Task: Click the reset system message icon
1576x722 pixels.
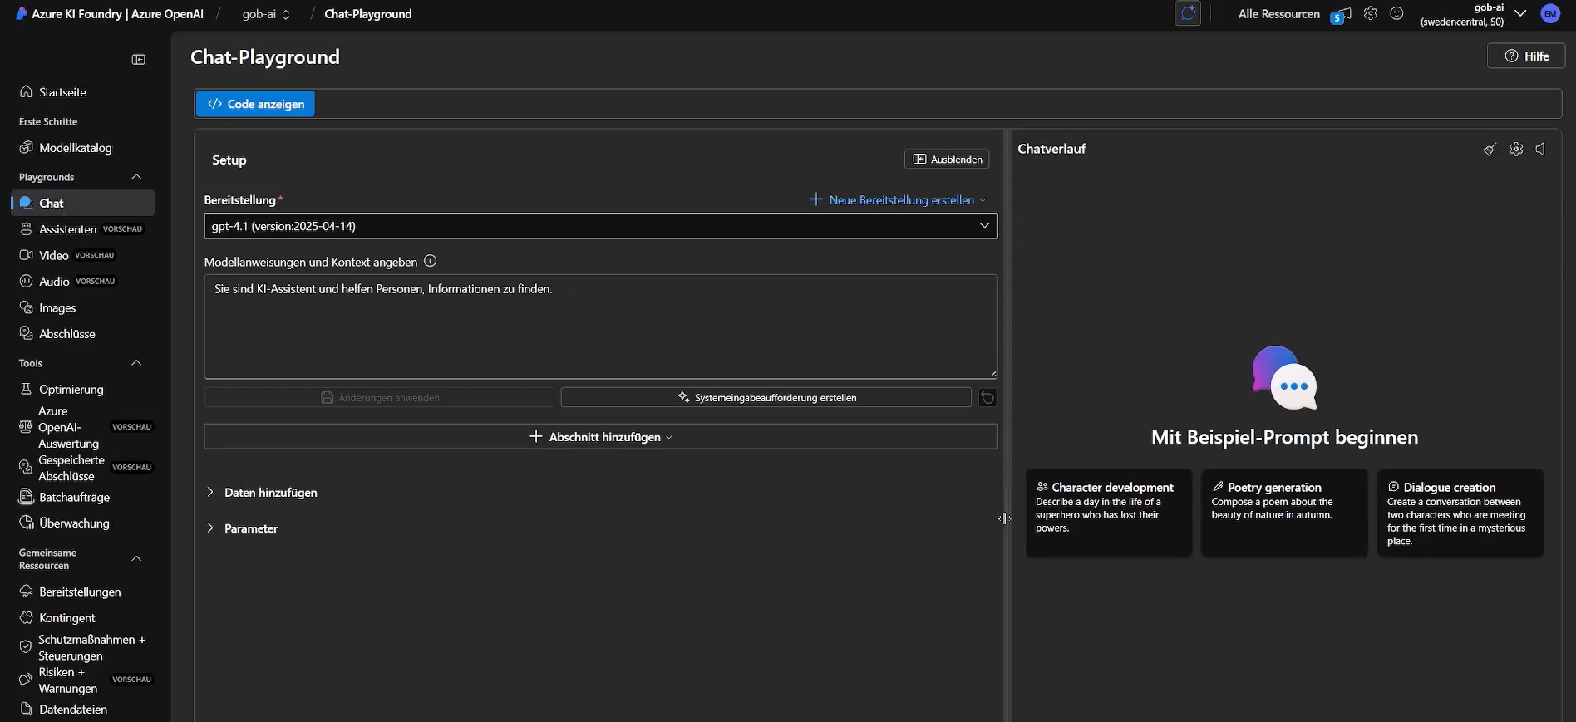Action: 987,398
